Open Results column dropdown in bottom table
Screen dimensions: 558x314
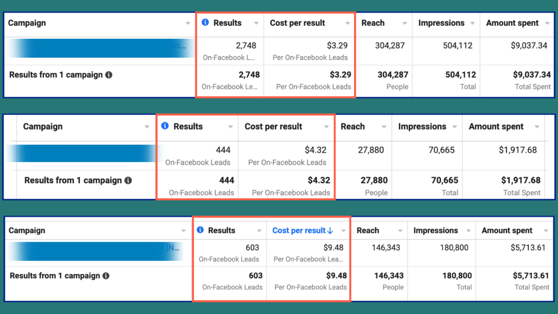click(259, 231)
